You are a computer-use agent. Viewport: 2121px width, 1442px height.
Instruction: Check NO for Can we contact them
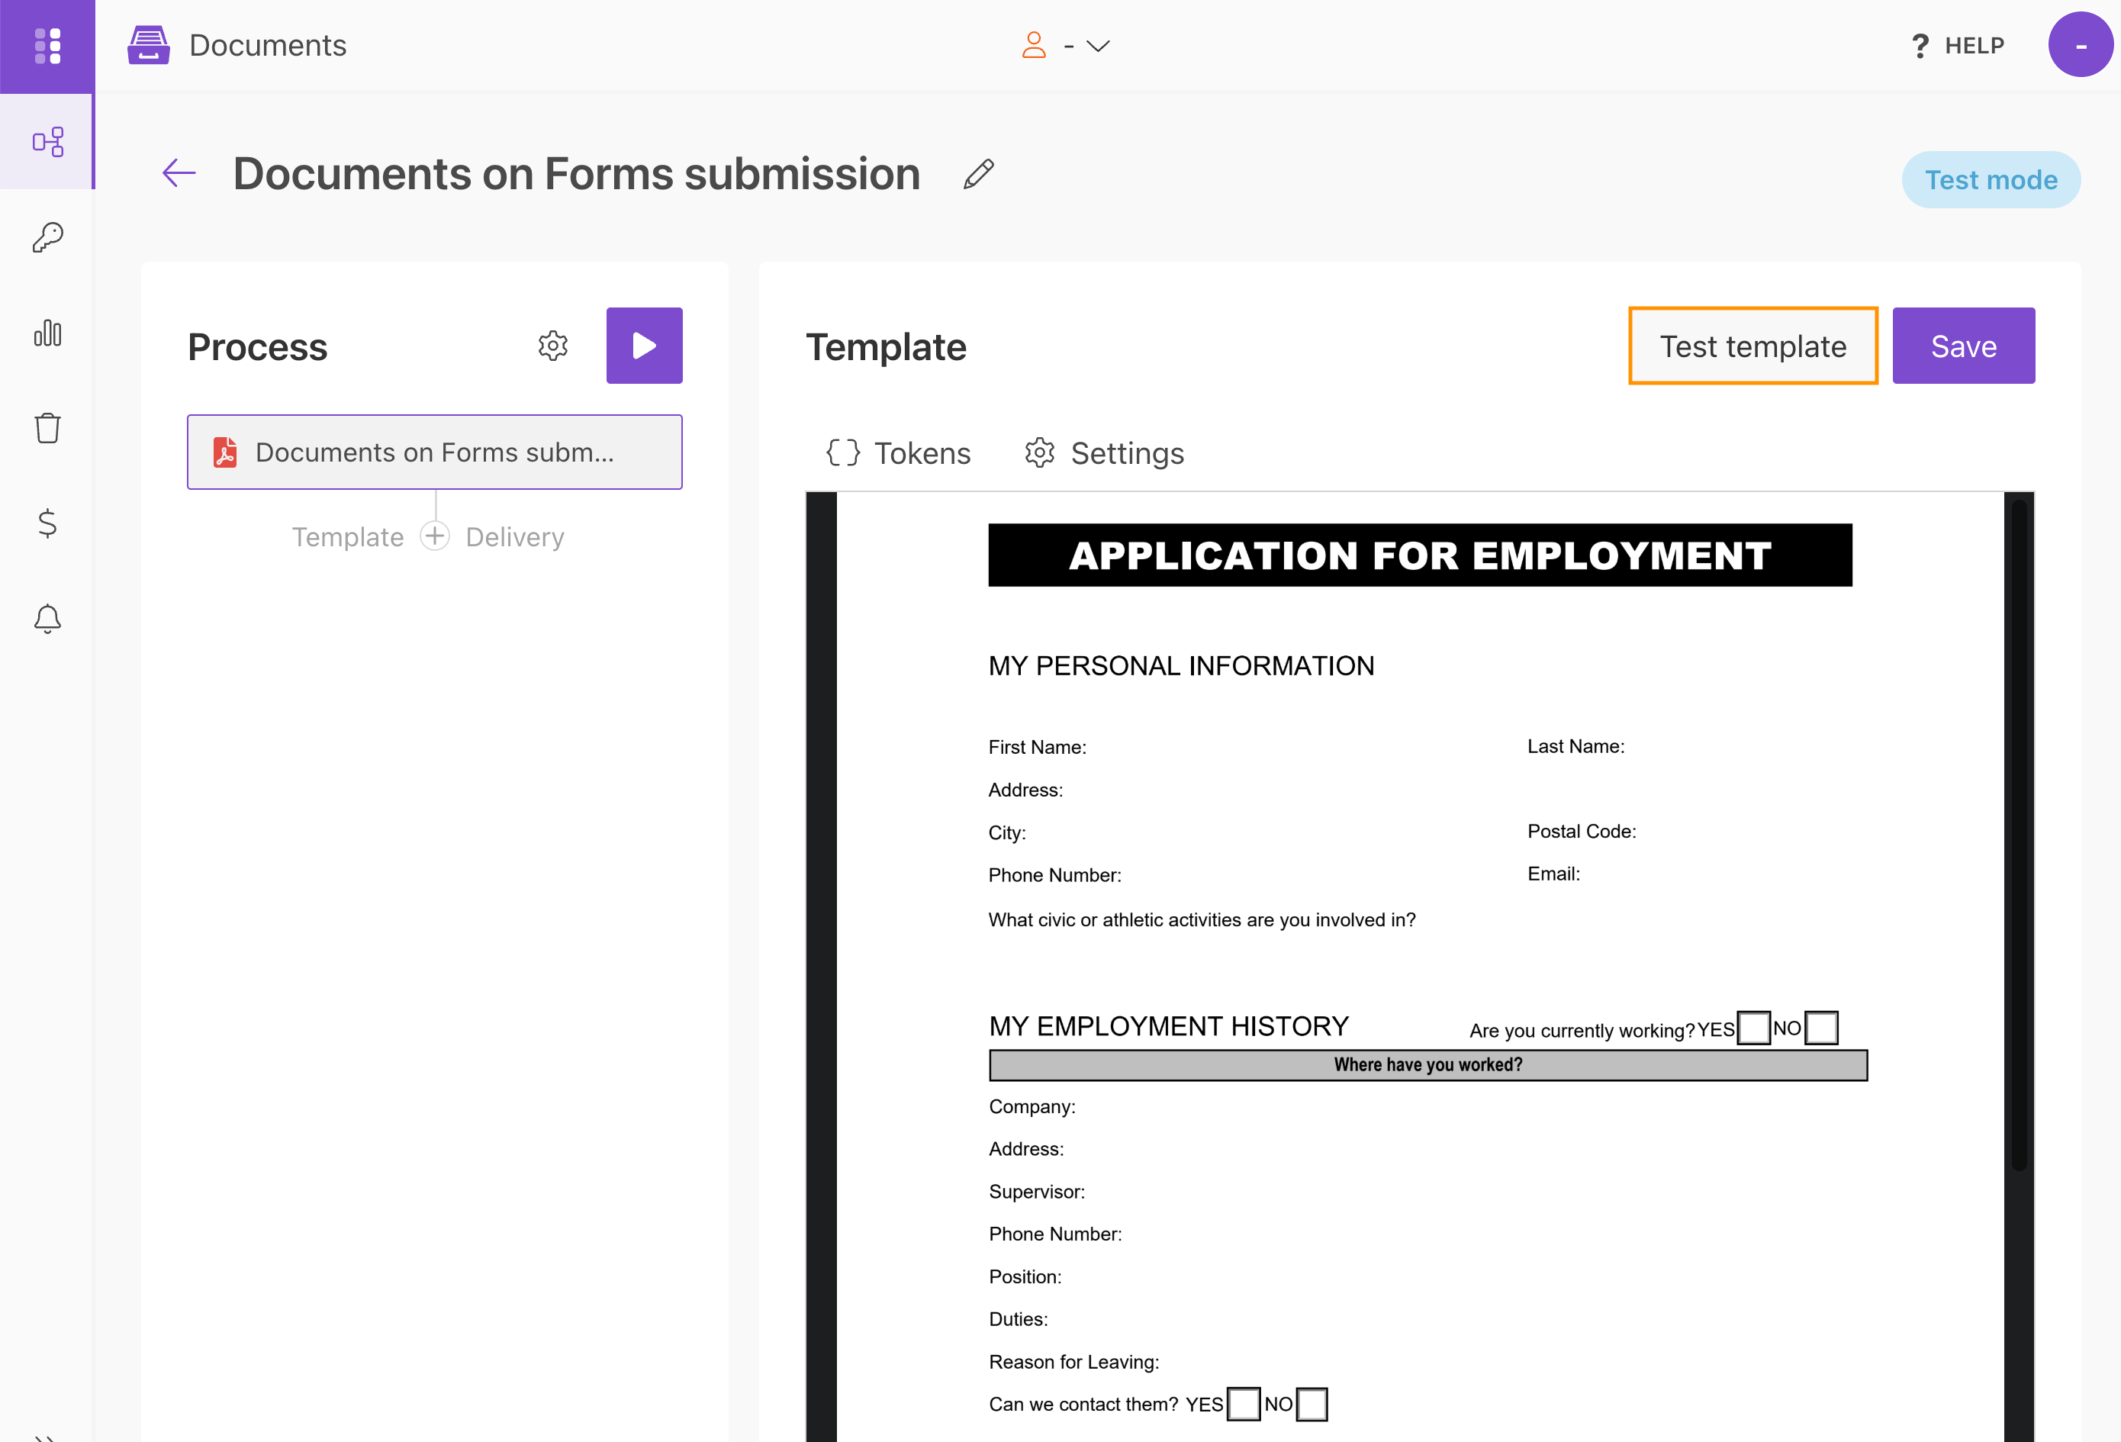pyautogui.click(x=1312, y=1404)
